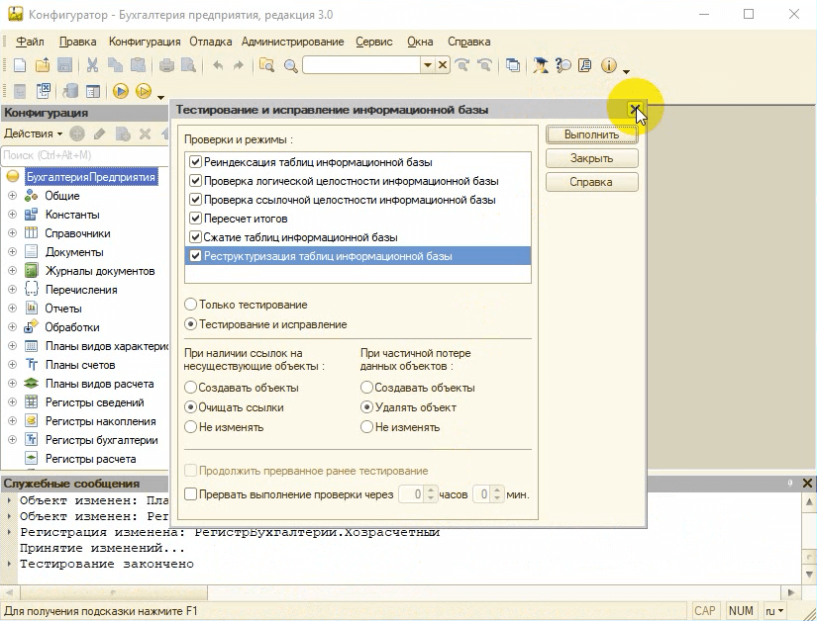
Task: Click the Print preview icon
Action: click(188, 65)
